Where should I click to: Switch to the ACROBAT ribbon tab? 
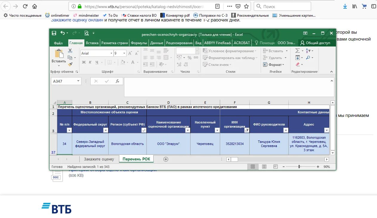(x=242, y=43)
